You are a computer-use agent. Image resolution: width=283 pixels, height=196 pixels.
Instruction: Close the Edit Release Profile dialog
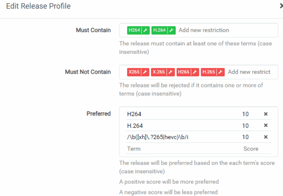pos(281,6)
